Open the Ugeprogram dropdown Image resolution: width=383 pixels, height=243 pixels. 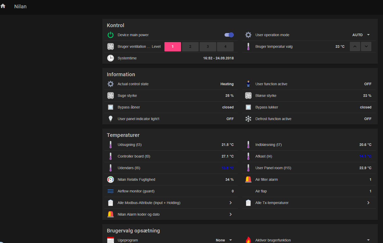(224, 240)
